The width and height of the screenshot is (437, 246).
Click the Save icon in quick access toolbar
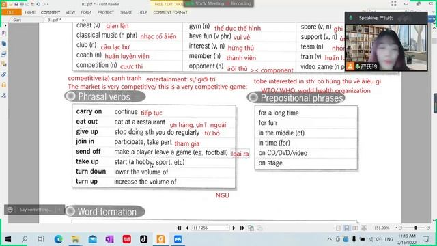click(x=16, y=5)
